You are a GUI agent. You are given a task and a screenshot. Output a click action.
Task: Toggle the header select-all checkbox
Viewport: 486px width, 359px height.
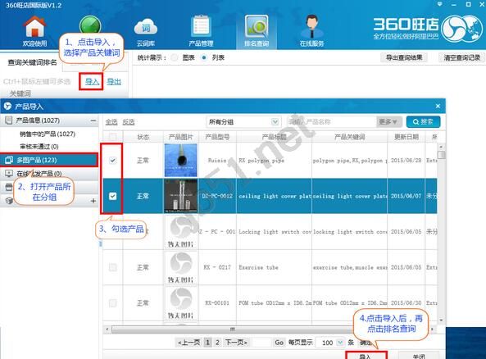[x=112, y=137]
